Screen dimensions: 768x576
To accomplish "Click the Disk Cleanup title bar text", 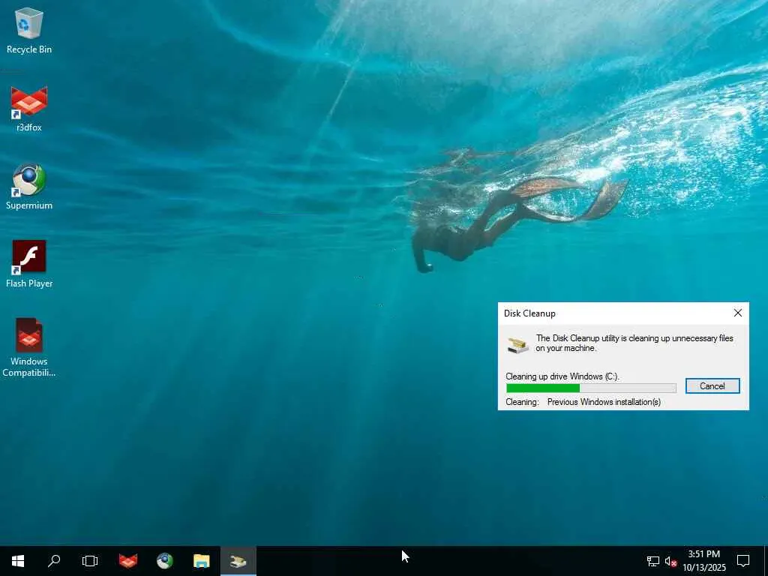I will (x=529, y=313).
